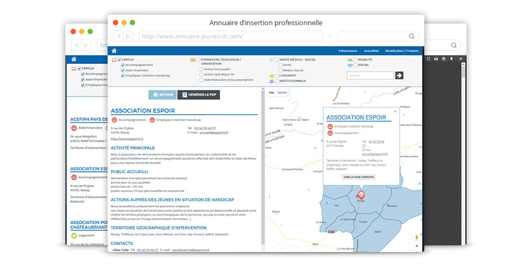Click the home icon in the left back window
The image size is (524, 273).
point(74,60)
